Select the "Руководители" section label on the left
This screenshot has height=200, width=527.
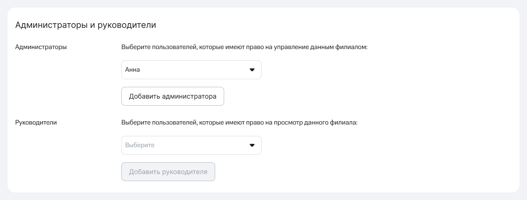click(x=36, y=123)
